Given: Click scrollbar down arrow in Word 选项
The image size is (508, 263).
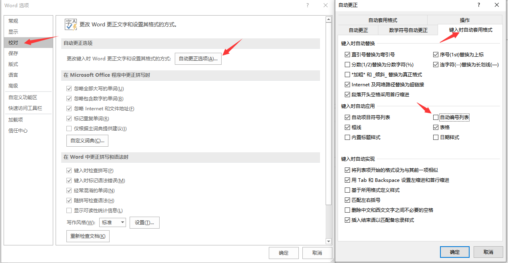Looking at the screenshot, I should [328, 241].
